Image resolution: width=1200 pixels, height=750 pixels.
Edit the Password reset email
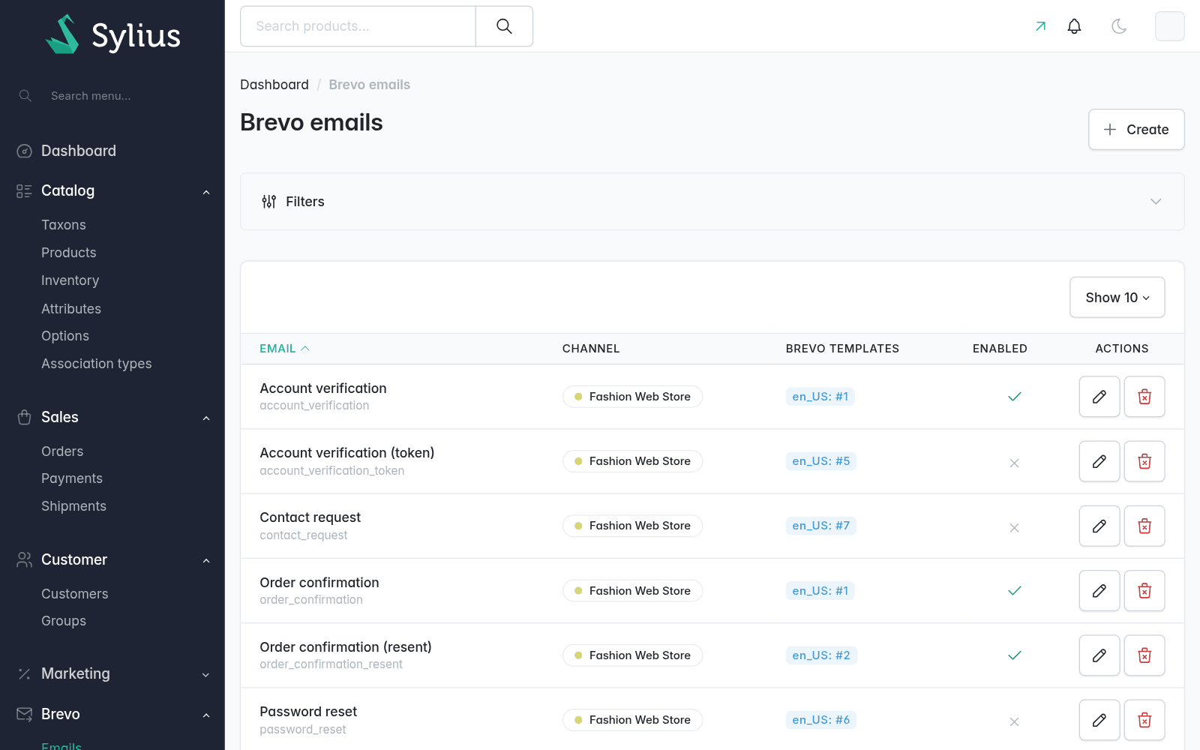click(1099, 720)
